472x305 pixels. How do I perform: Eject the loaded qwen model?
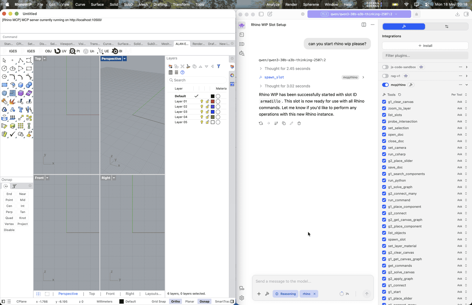click(x=417, y=14)
